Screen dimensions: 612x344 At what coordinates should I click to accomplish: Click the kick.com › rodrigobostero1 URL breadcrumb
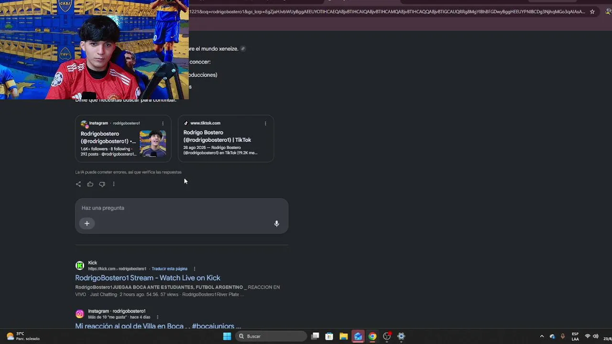[x=117, y=269]
